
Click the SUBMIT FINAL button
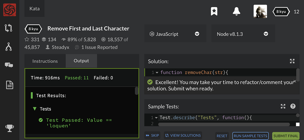click(x=286, y=136)
